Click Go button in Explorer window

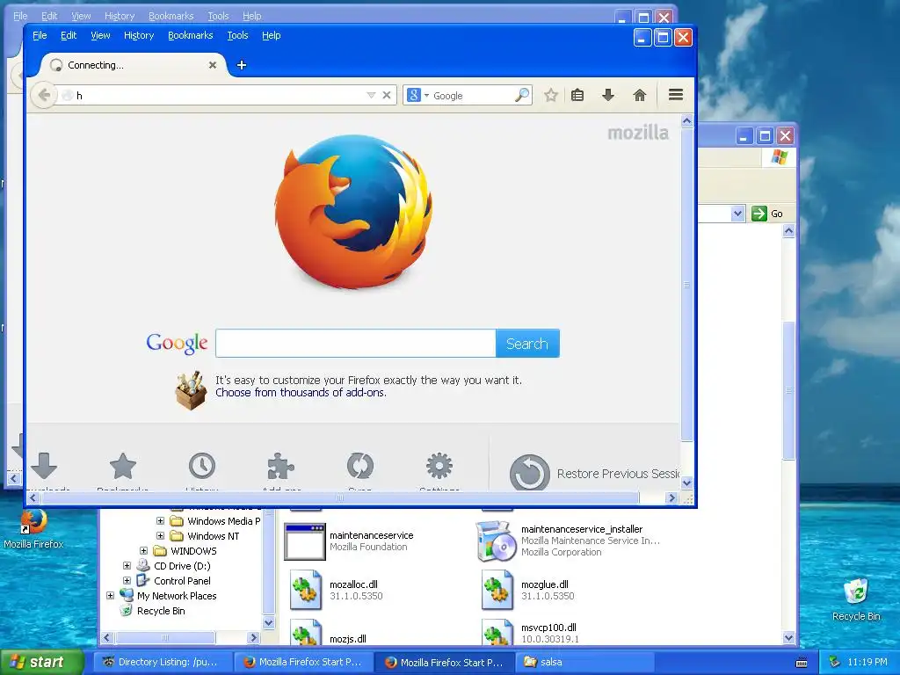(x=767, y=214)
